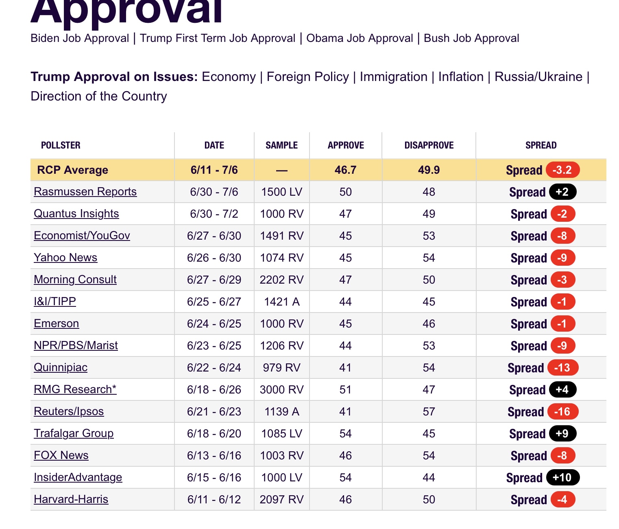Screen dimensions: 619x529
Task: Open the Quantus Insights poll link
Action: (76, 214)
